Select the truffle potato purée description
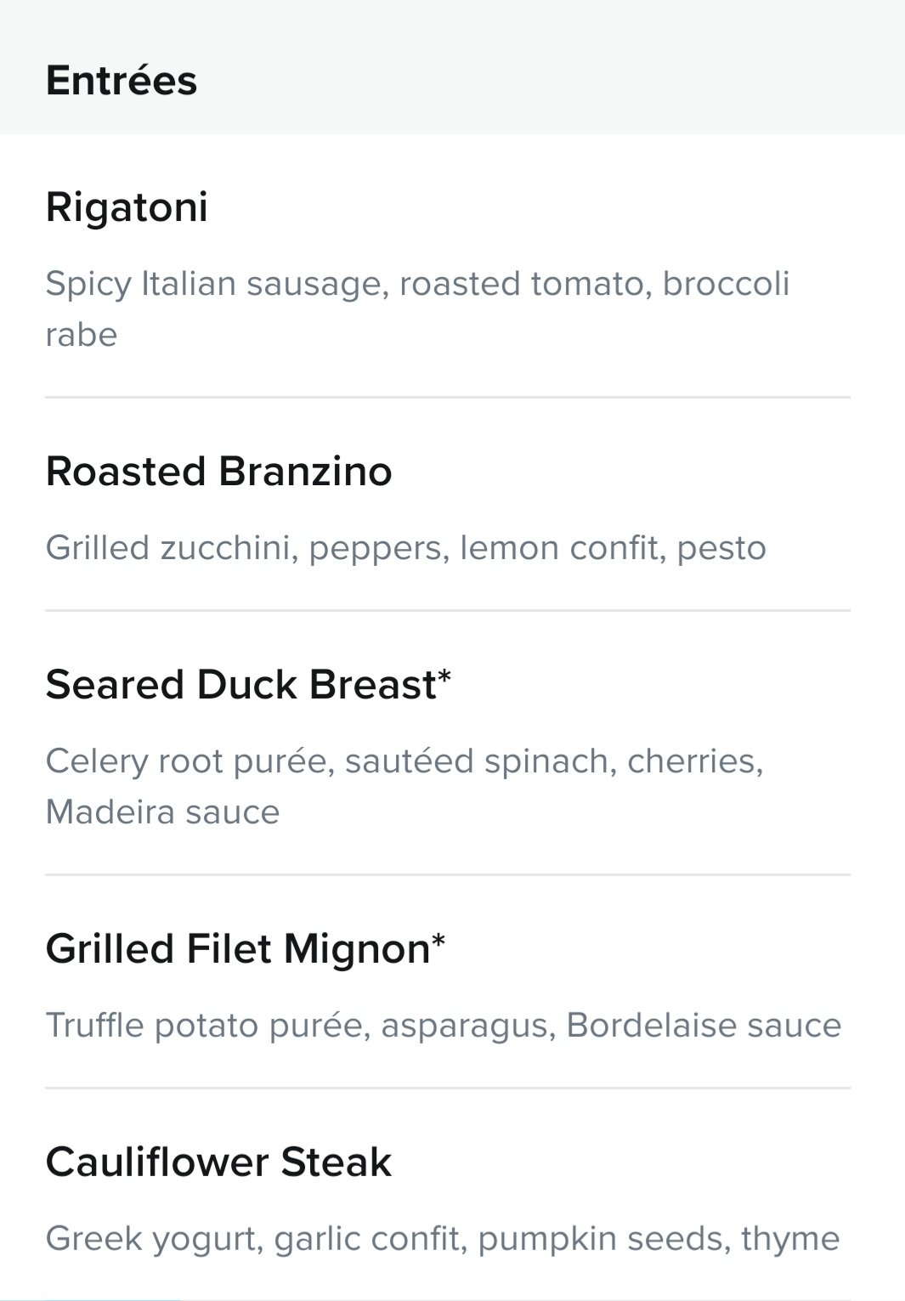The image size is (905, 1301). pyautogui.click(x=444, y=1025)
